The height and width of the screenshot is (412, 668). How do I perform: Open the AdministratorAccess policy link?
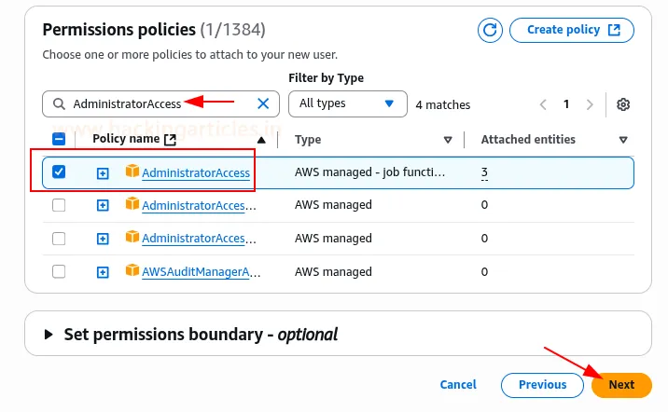pos(196,172)
